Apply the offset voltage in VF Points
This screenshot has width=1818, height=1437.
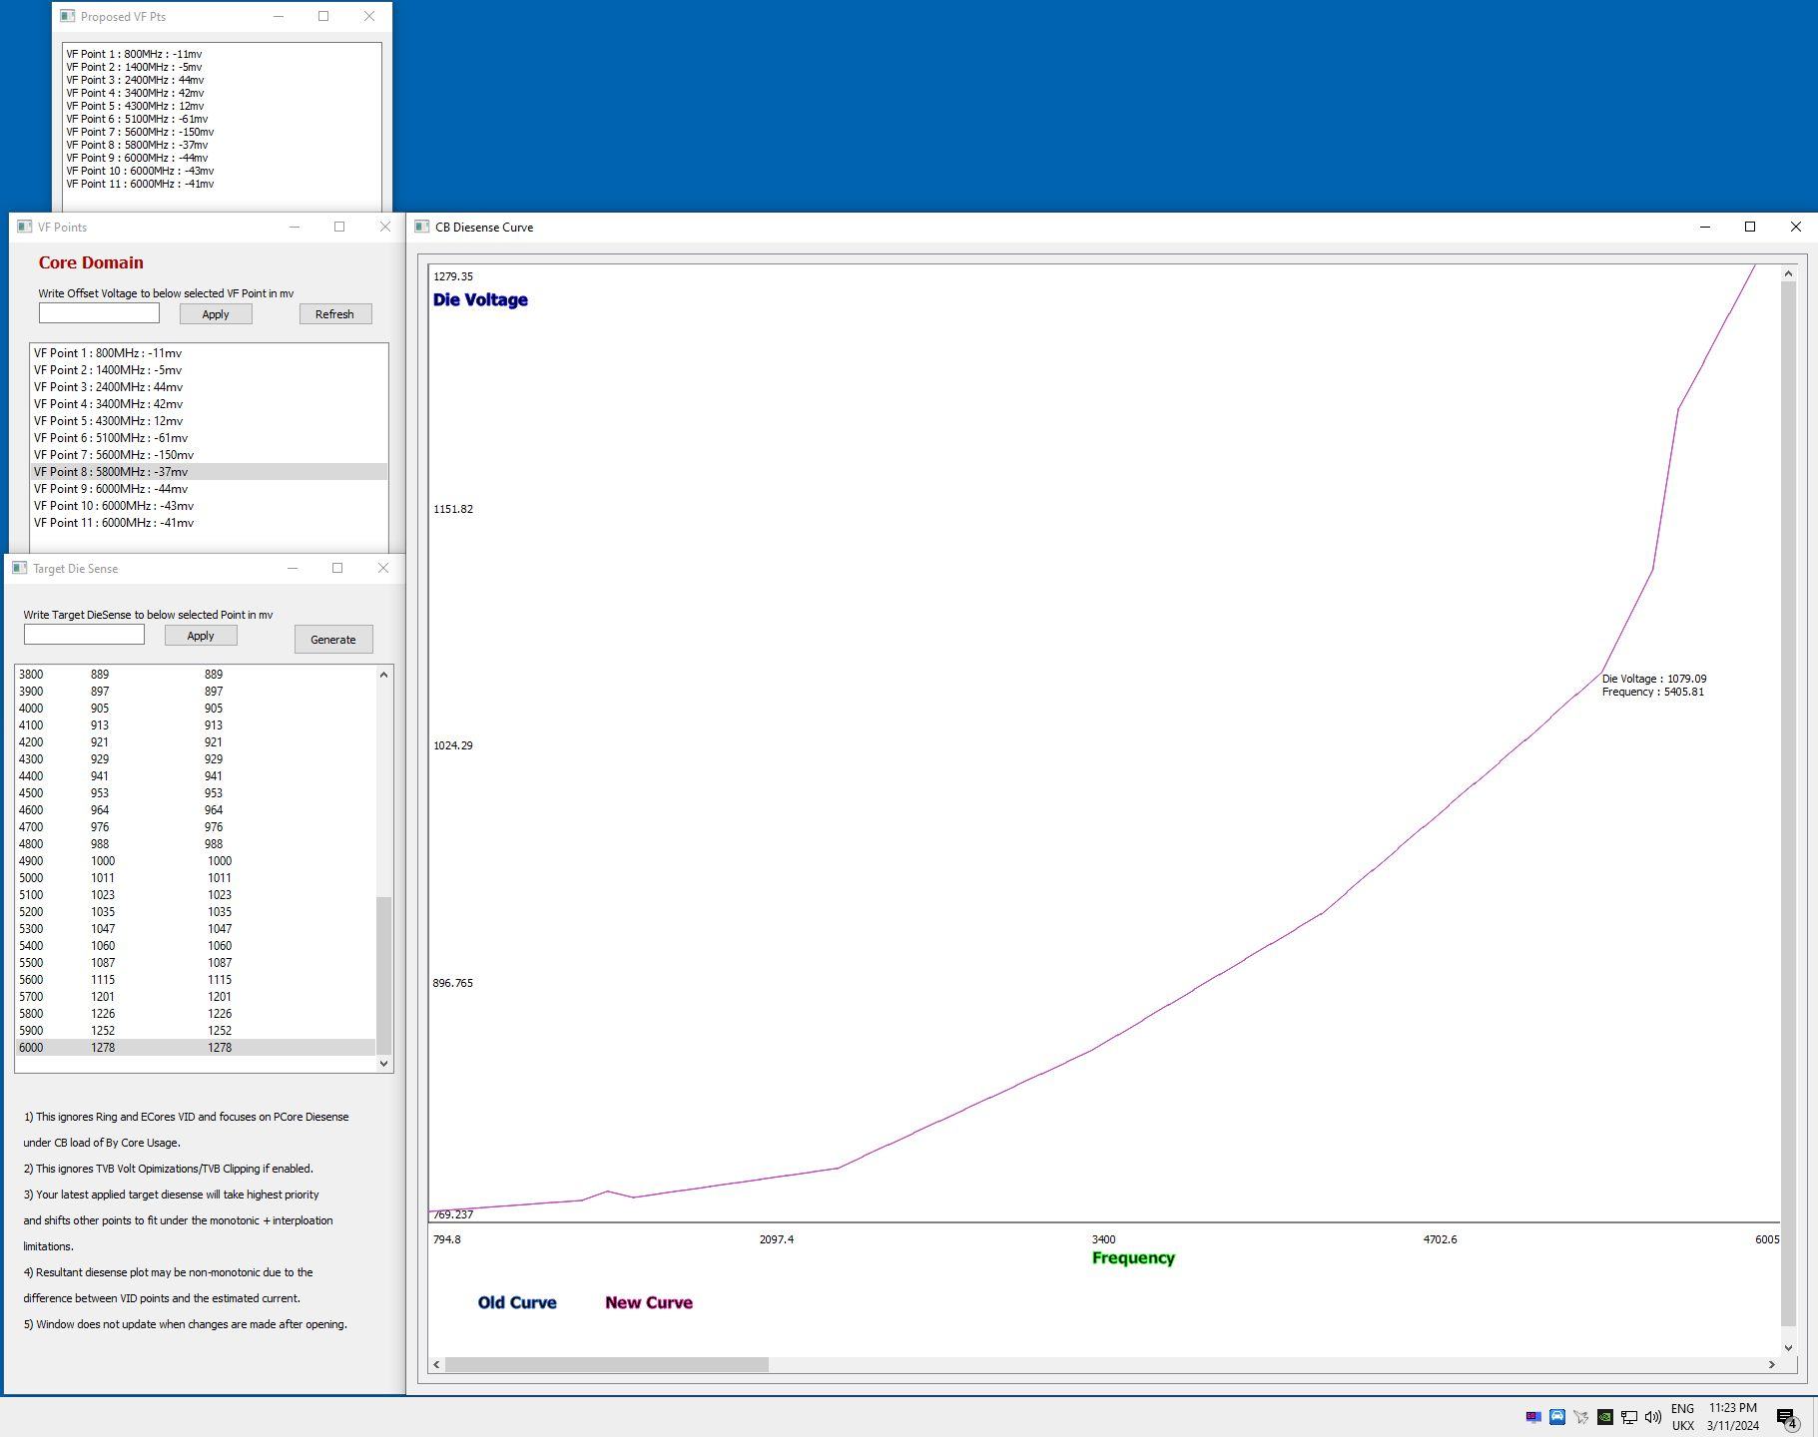tap(216, 313)
